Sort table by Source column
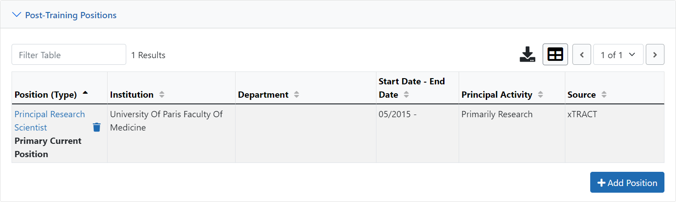Viewport: 676px width, 202px height. [x=604, y=95]
